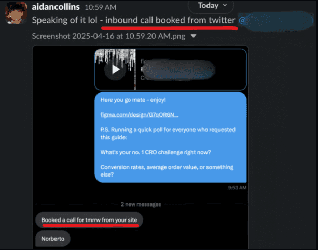Click the '2 new messages' divider
Image resolution: width=318 pixels, height=250 pixels.
tap(141, 204)
